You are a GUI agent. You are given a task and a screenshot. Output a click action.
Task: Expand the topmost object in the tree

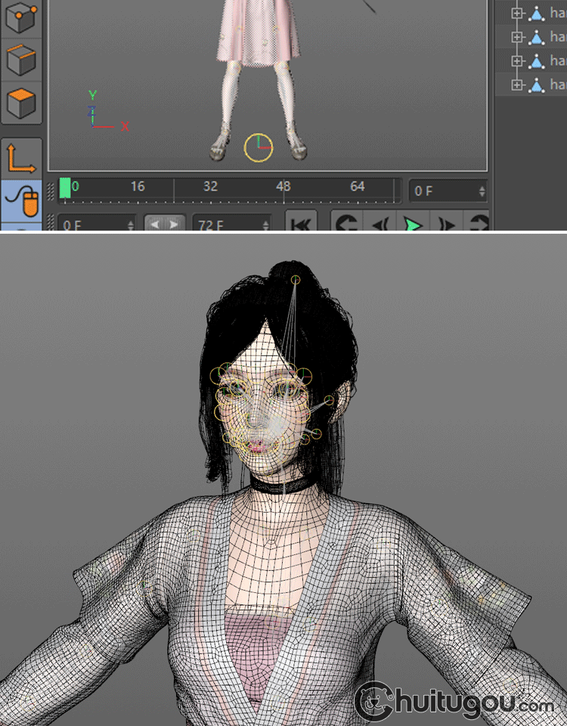(517, 13)
